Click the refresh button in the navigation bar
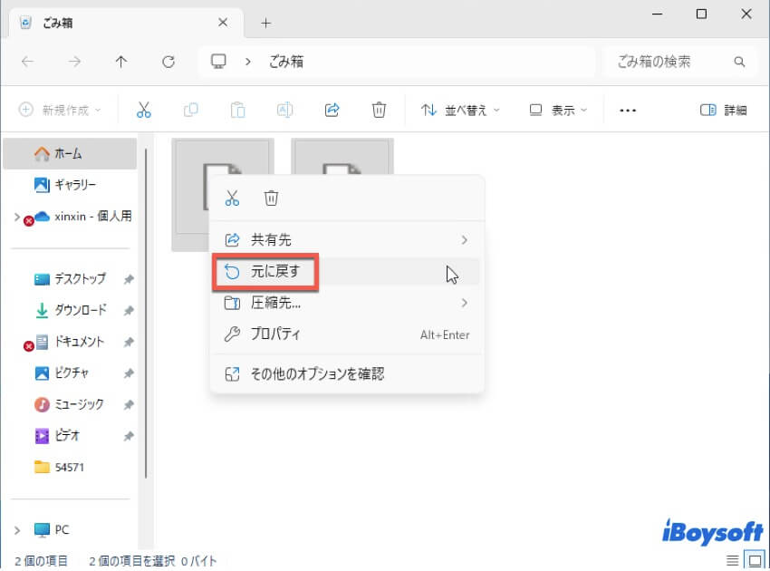 tap(168, 62)
